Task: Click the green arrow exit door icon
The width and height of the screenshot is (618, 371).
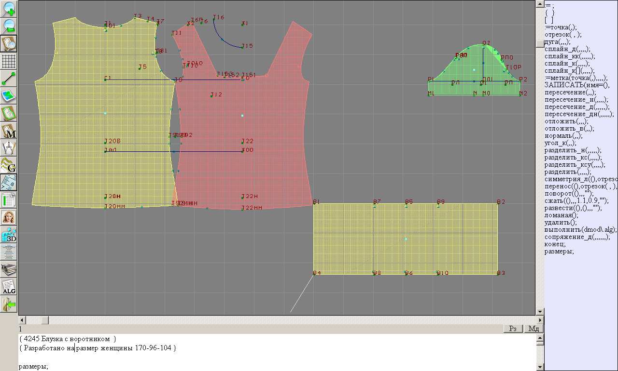Action: click(x=9, y=304)
